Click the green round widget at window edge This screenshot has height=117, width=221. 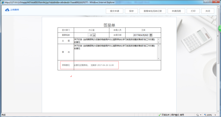point(220,28)
